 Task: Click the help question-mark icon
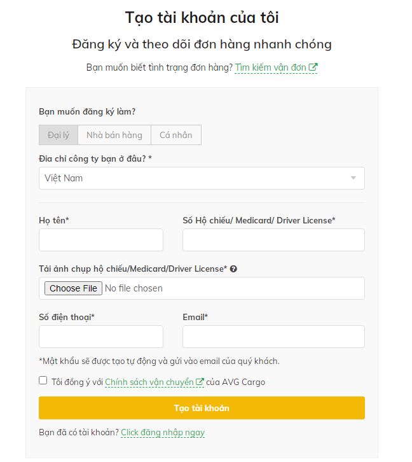point(233,269)
